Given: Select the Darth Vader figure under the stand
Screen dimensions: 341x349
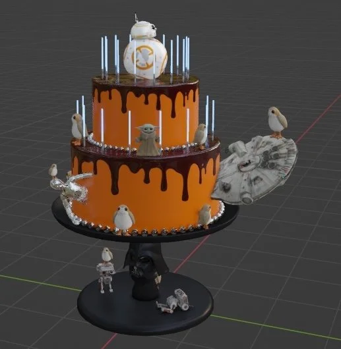Looking at the screenshot, I should [145, 271].
